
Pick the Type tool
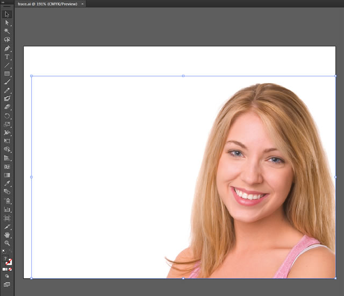click(x=7, y=57)
